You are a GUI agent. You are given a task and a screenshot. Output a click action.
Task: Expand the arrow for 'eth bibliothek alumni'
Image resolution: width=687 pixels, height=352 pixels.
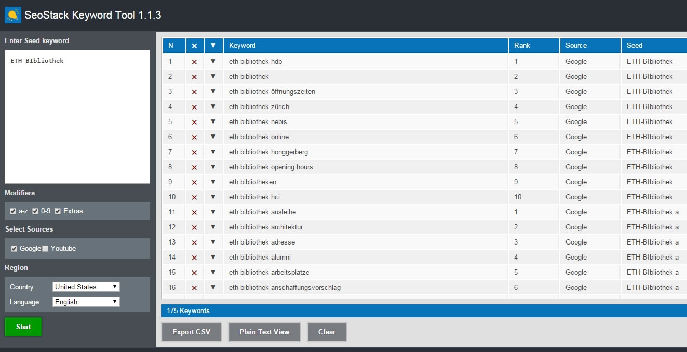213,257
